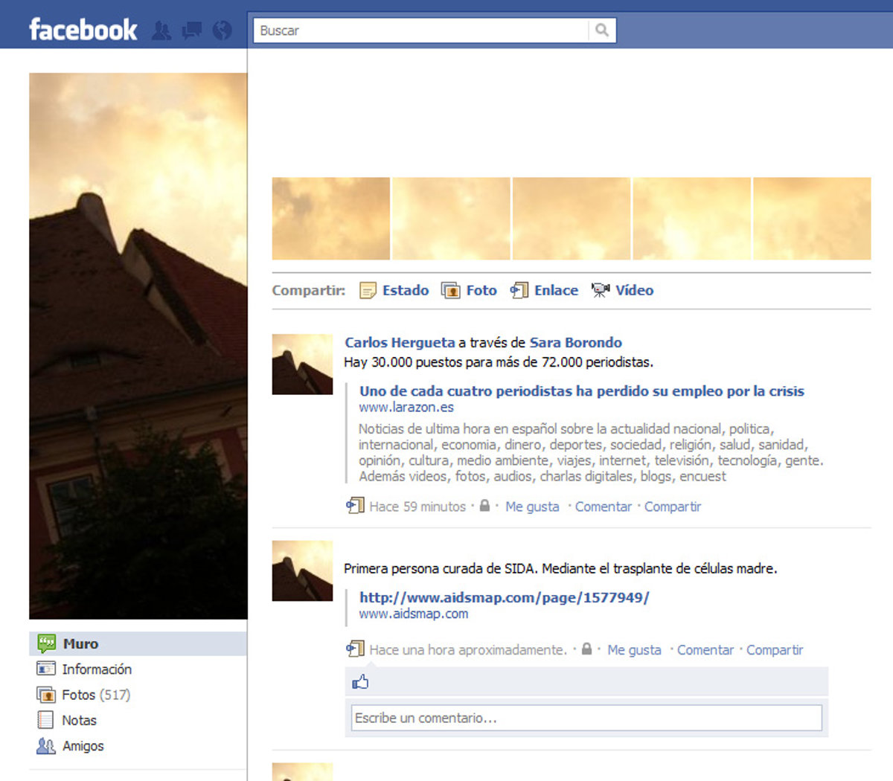The height and width of the screenshot is (781, 893).
Task: Click Me gusta on the larazon post
Action: (x=532, y=507)
